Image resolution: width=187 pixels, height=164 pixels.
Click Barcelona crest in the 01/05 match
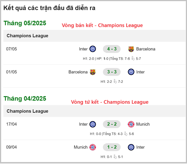tap(93, 72)
